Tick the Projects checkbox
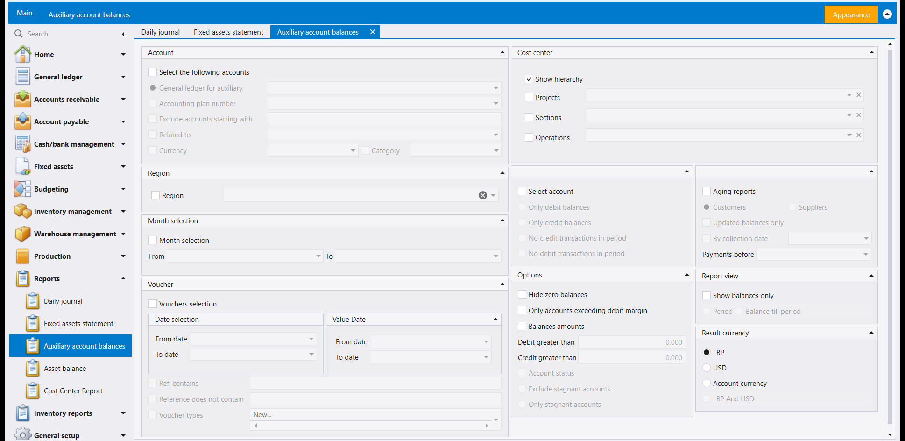Viewport: 905px width, 441px height. pyautogui.click(x=529, y=97)
